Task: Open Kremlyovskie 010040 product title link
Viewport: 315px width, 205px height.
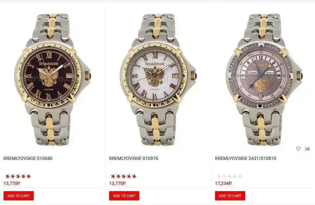Action: pyautogui.click(x=28, y=158)
